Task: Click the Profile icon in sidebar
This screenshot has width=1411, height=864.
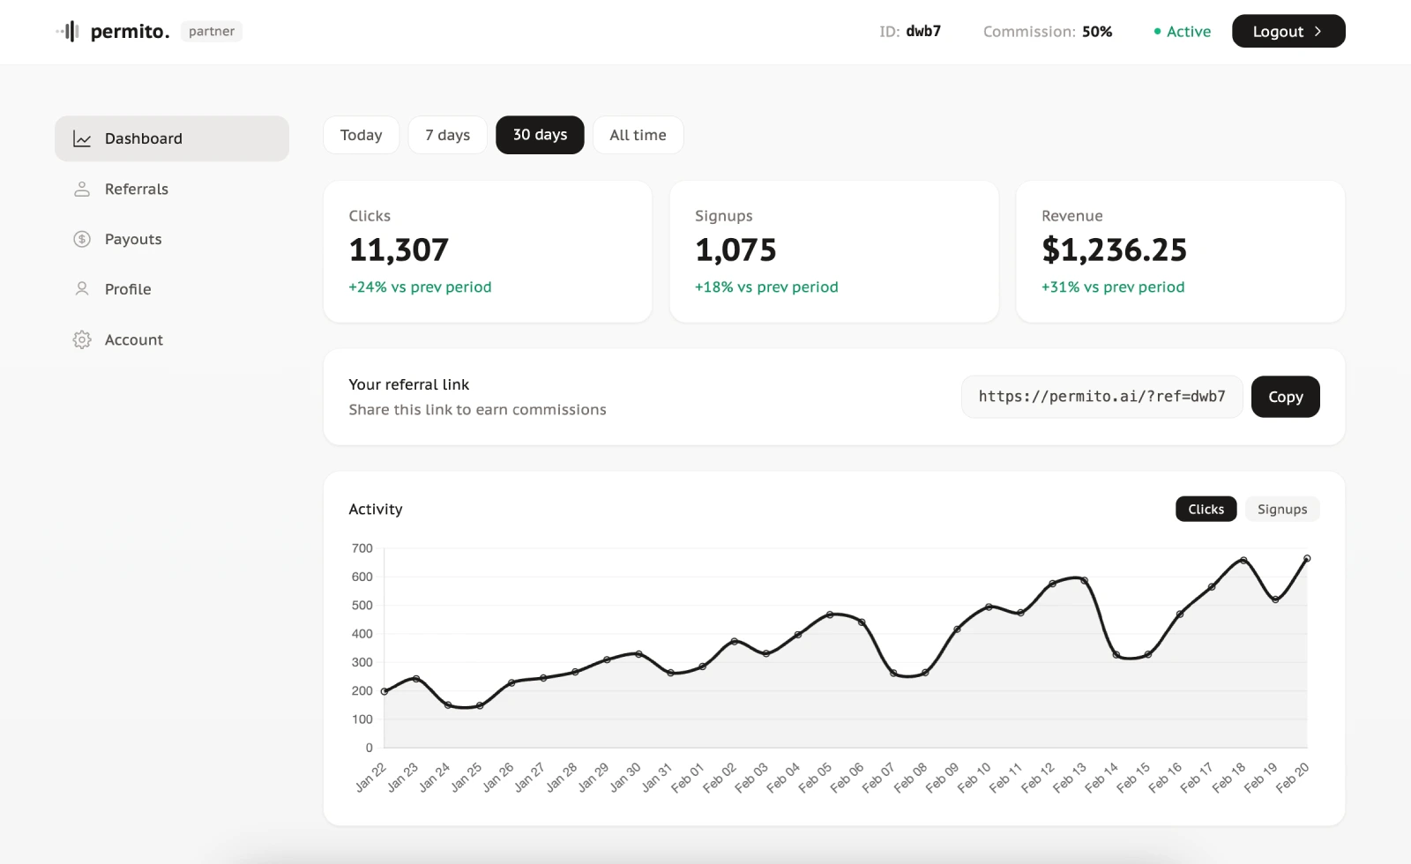Action: pos(81,288)
